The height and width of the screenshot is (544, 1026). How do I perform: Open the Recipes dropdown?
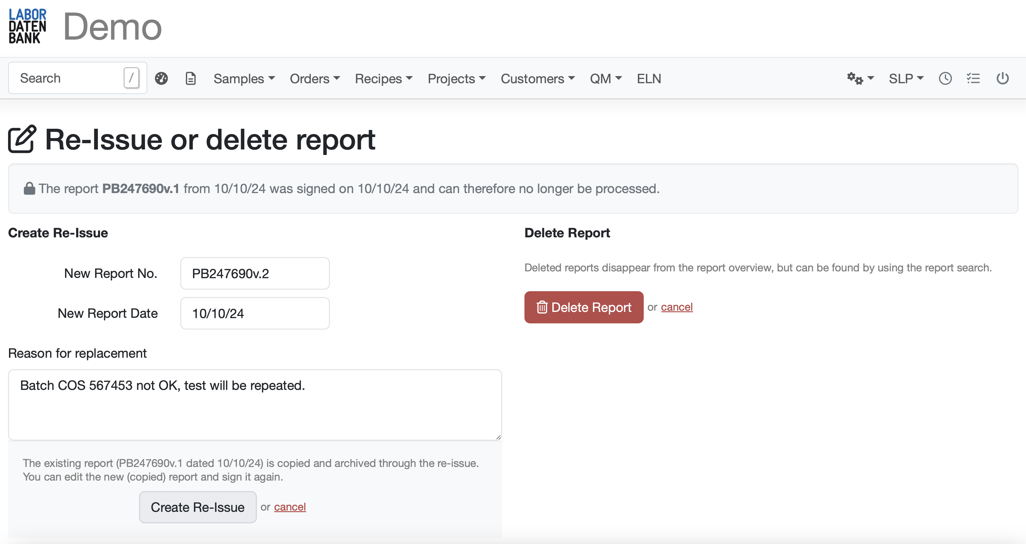[x=384, y=79]
